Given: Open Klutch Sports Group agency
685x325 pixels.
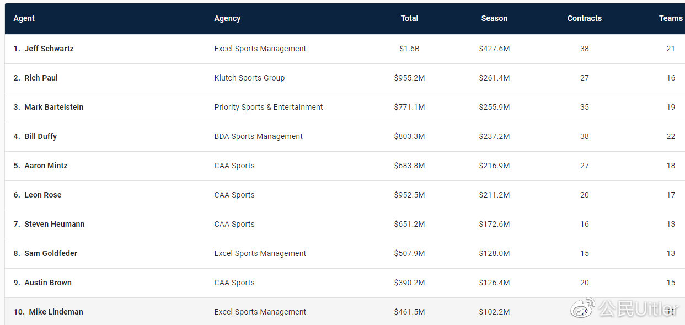Looking at the screenshot, I should pyautogui.click(x=249, y=78).
